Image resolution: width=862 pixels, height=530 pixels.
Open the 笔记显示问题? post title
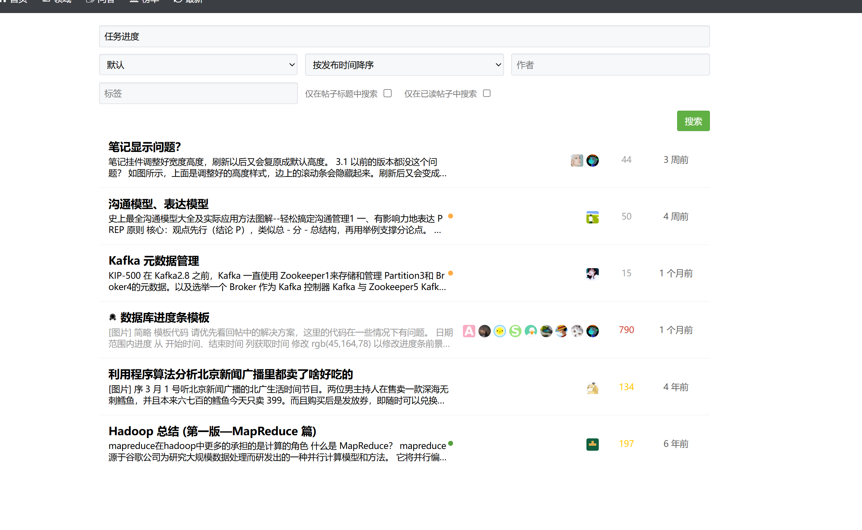pos(145,147)
